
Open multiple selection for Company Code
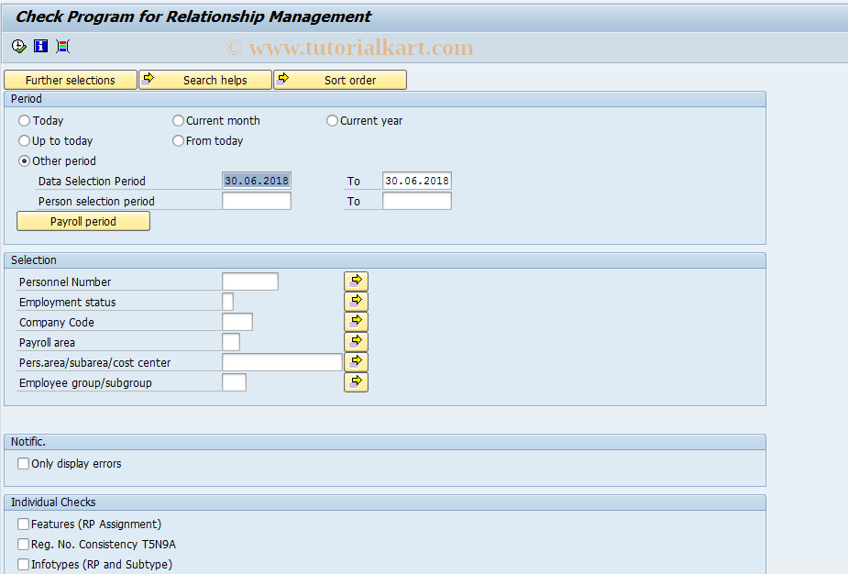pyautogui.click(x=356, y=321)
